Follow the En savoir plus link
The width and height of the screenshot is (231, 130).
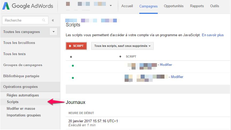pos(213,35)
